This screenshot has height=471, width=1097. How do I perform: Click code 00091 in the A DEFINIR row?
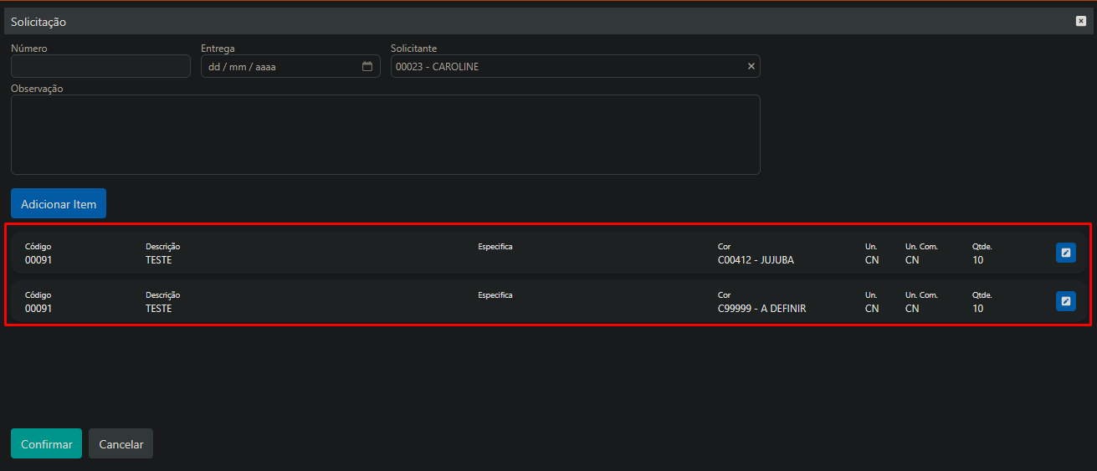tap(38, 309)
